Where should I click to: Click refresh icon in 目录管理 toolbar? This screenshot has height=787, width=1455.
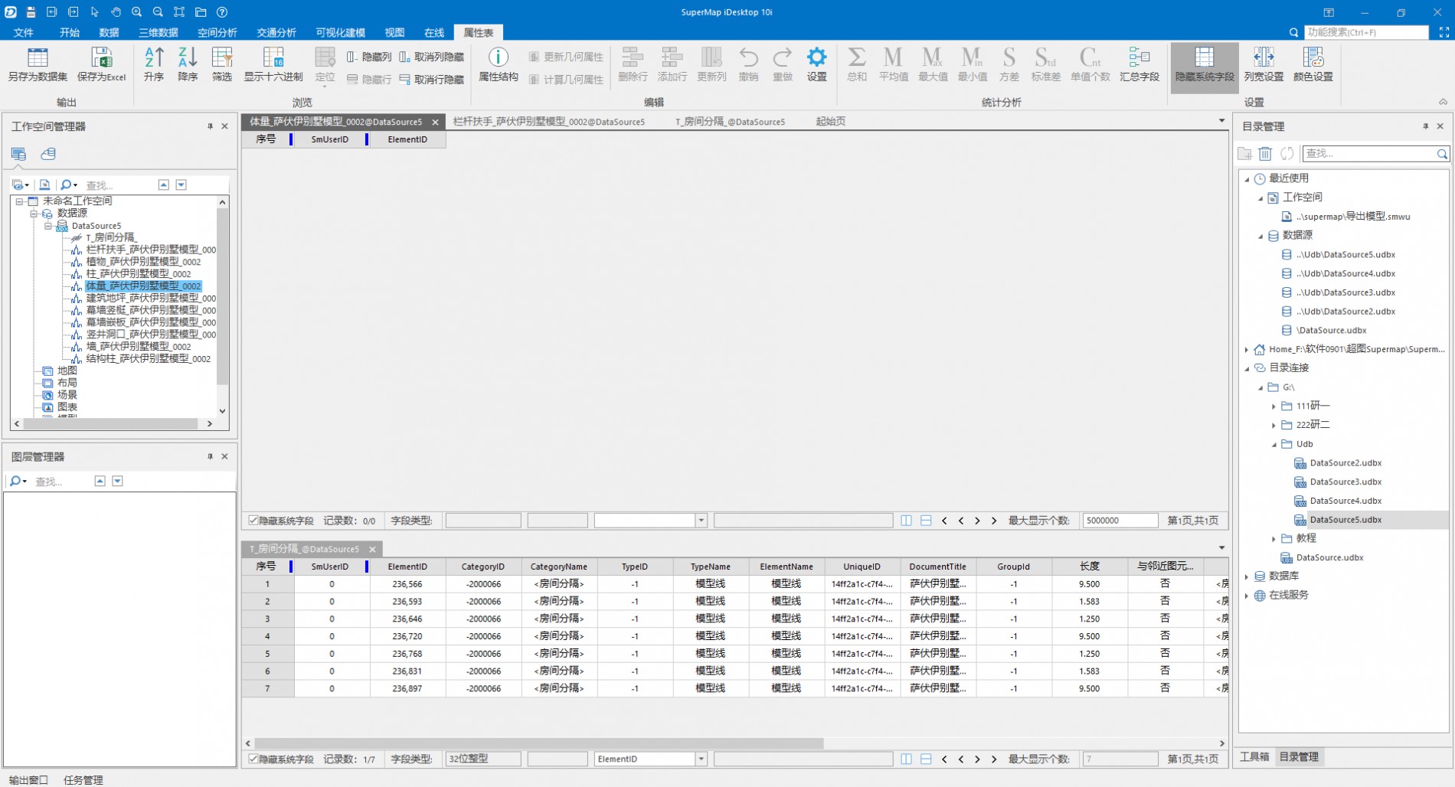(1287, 154)
